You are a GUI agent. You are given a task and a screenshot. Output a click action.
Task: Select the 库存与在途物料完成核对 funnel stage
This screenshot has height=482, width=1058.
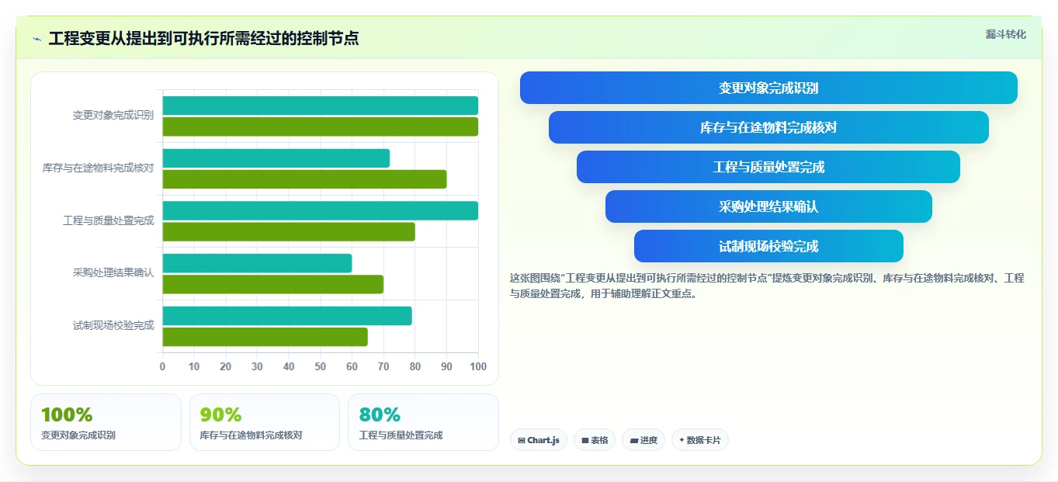click(x=768, y=127)
